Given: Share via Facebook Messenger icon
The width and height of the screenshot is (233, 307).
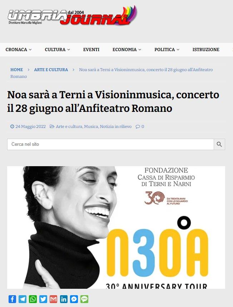Looking at the screenshot, I should (x=74, y=299).
